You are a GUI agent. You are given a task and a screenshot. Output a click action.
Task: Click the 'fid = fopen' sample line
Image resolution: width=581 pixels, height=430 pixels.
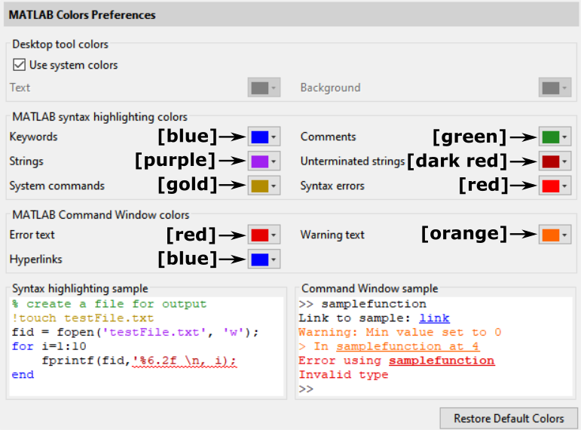point(135,332)
